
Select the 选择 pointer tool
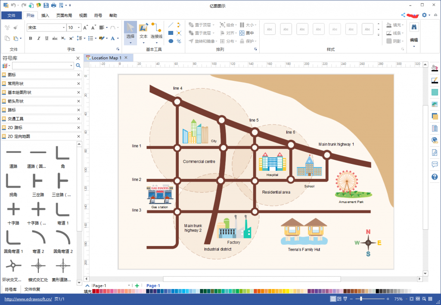pyautogui.click(x=130, y=33)
